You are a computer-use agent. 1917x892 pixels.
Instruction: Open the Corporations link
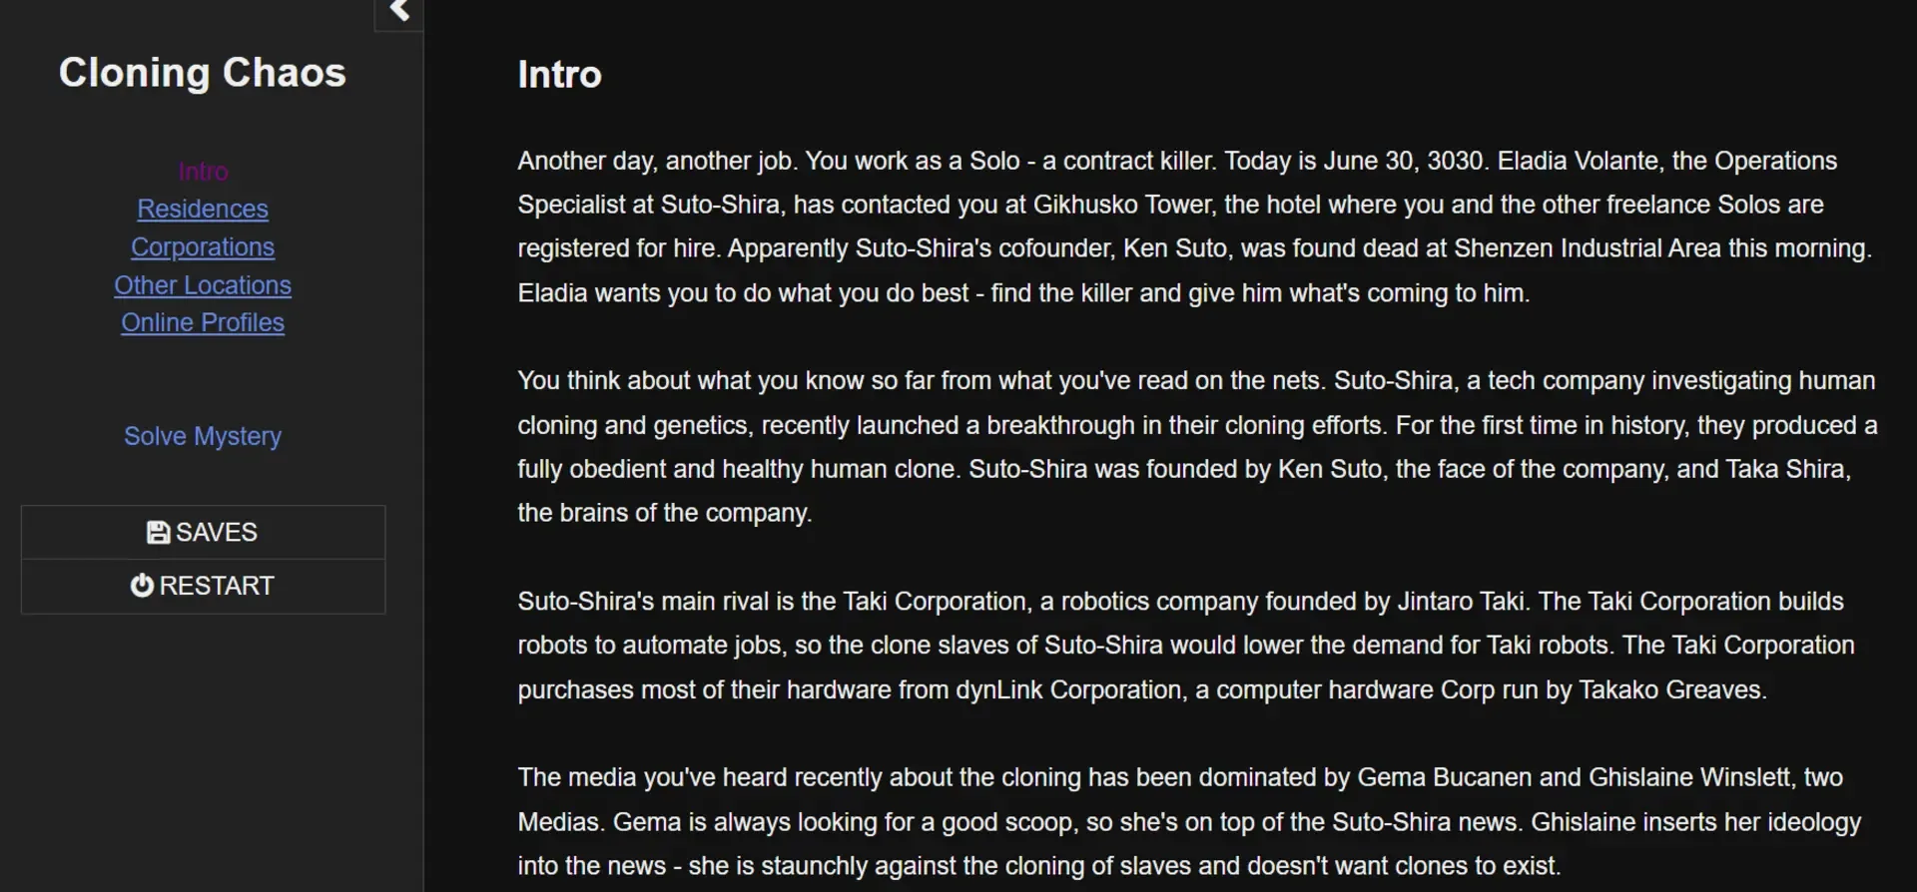tap(203, 247)
